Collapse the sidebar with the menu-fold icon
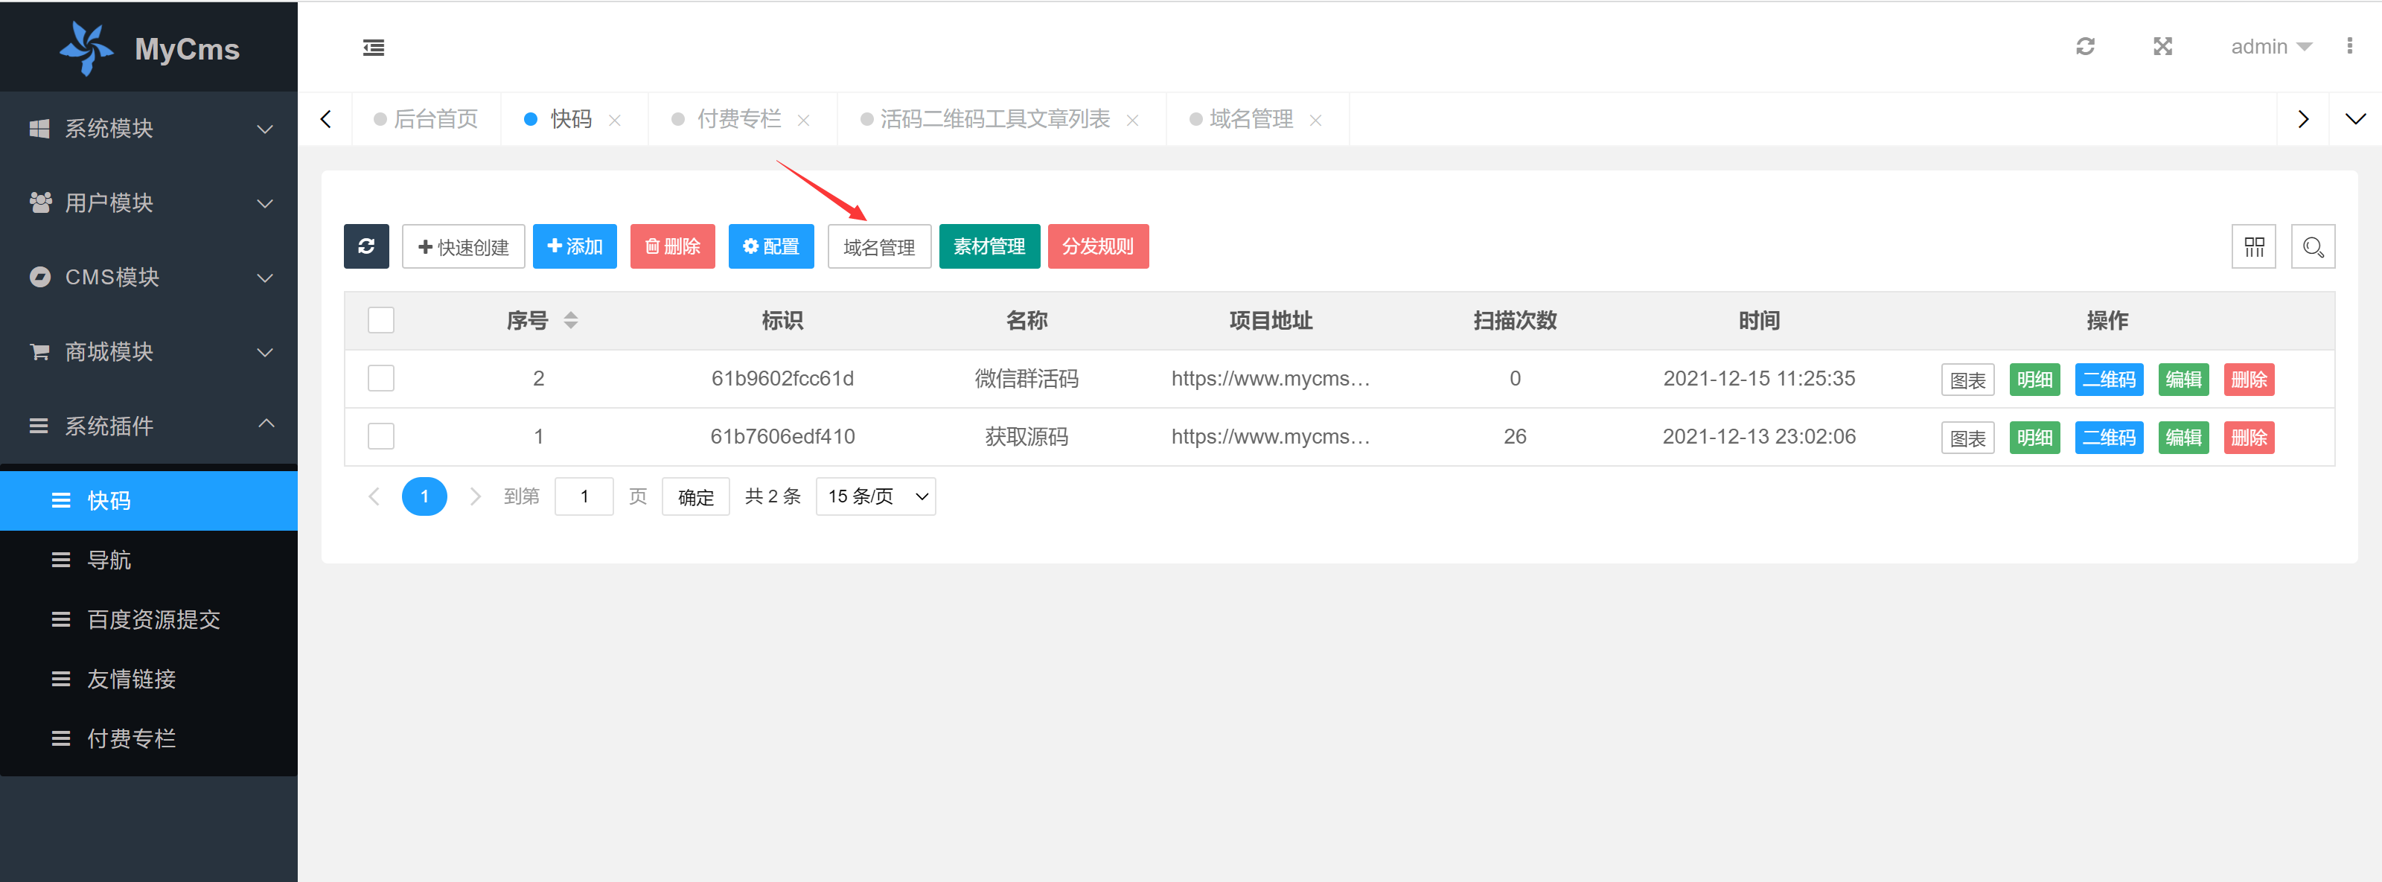The image size is (2382, 882). tap(374, 47)
